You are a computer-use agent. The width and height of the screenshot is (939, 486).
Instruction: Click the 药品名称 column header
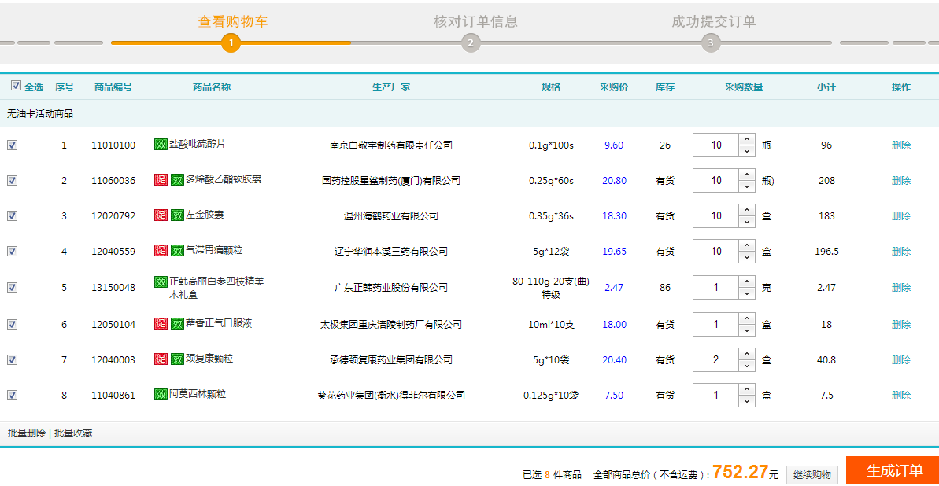(212, 87)
